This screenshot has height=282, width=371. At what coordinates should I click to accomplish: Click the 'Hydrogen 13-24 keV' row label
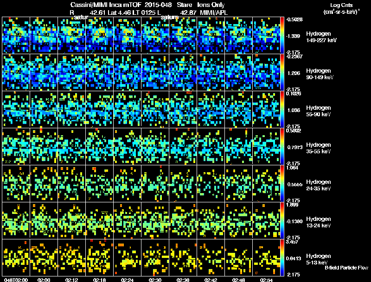click(x=319, y=222)
